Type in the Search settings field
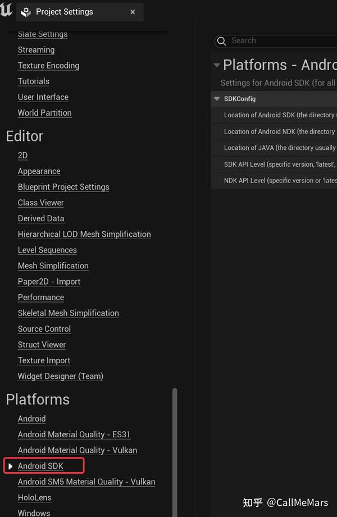This screenshot has height=517, width=337. (281, 41)
